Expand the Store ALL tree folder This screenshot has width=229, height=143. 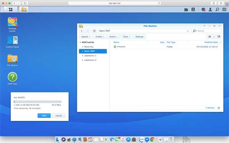[83, 47]
